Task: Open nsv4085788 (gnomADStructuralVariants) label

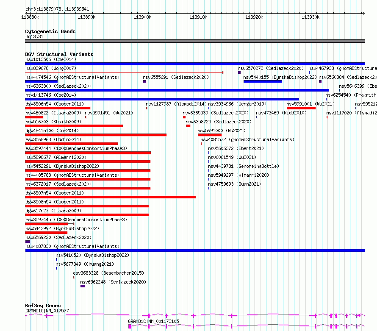Action: [x=72, y=175]
